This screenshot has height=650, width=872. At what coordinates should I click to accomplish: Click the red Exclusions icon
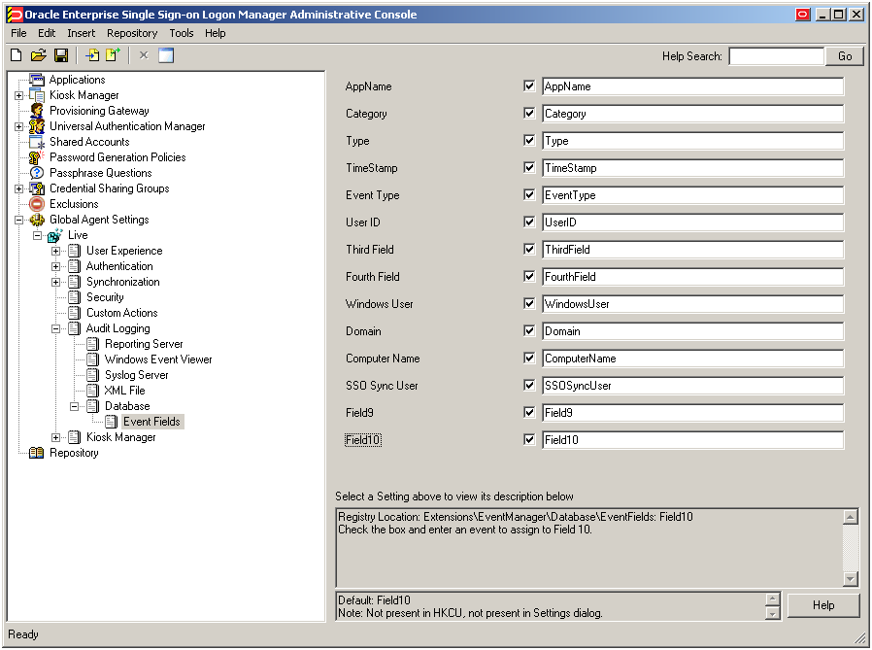[37, 204]
